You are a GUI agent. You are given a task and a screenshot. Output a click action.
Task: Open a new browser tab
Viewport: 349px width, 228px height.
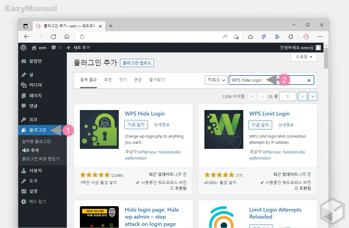111,26
